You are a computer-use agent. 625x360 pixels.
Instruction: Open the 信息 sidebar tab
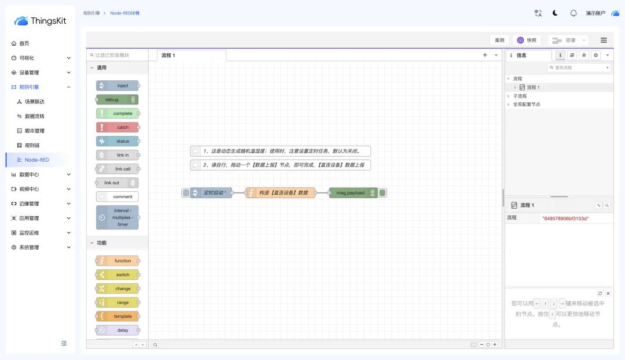[x=529, y=55]
